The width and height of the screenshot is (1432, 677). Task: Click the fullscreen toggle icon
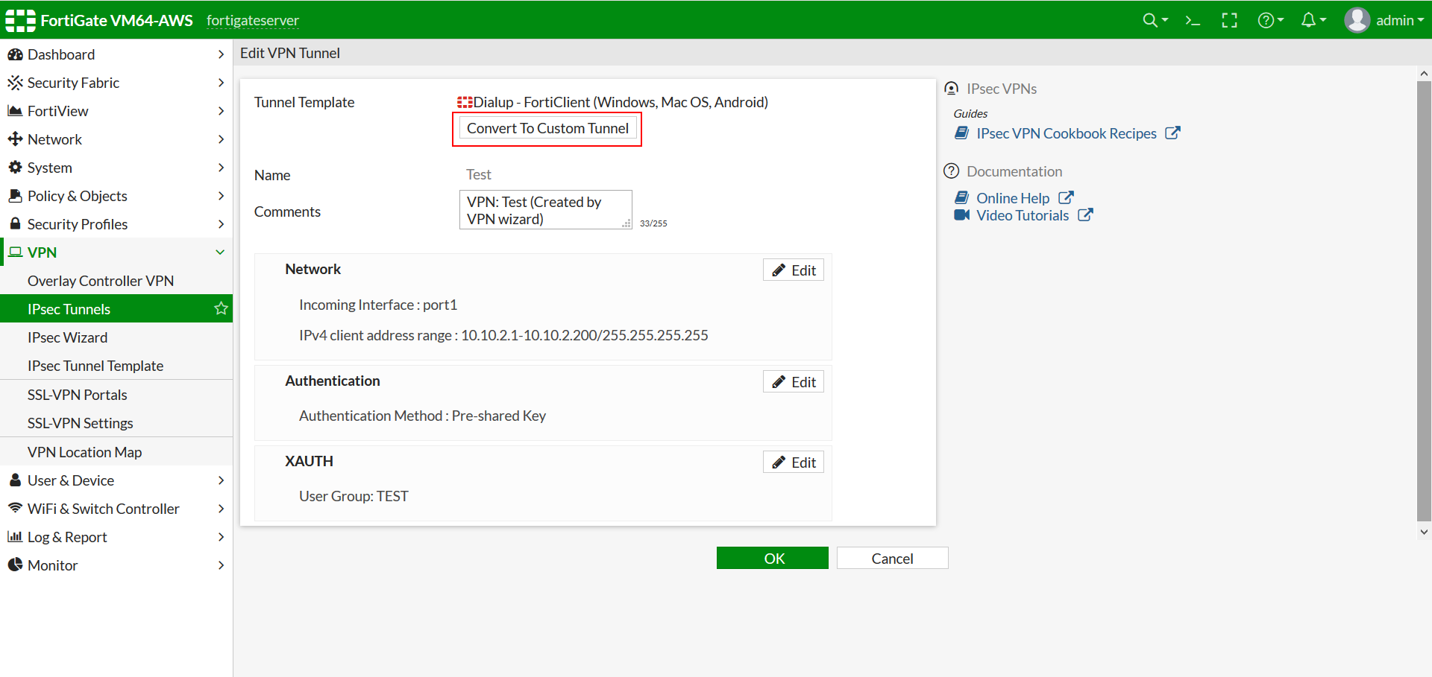click(1229, 20)
